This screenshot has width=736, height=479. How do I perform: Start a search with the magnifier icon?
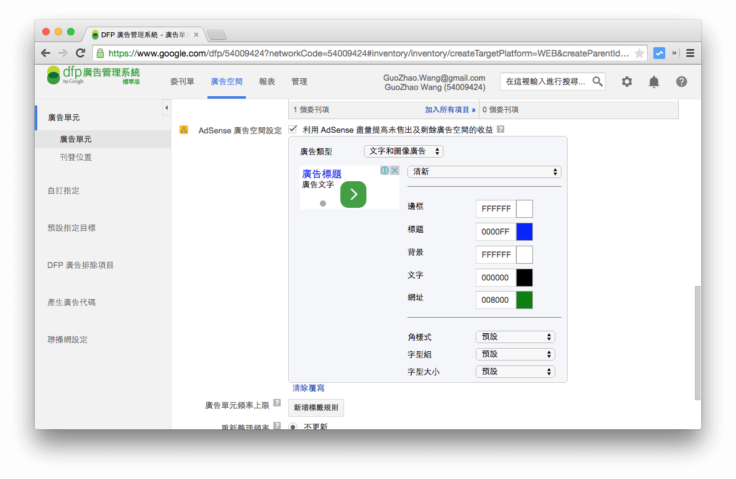(597, 81)
